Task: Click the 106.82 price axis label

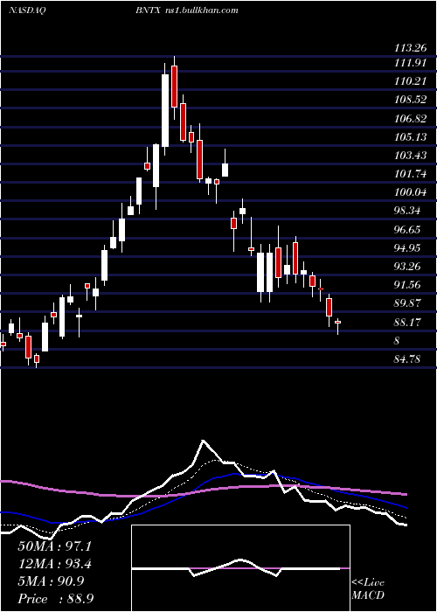Action: click(x=410, y=119)
